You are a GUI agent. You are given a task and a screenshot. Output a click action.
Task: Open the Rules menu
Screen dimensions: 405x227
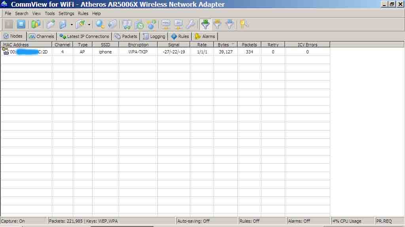click(x=83, y=13)
